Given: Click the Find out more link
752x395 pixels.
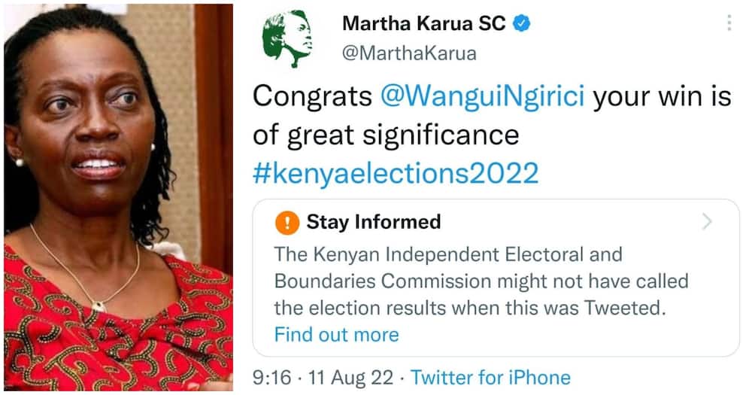Looking at the screenshot, I should (336, 335).
